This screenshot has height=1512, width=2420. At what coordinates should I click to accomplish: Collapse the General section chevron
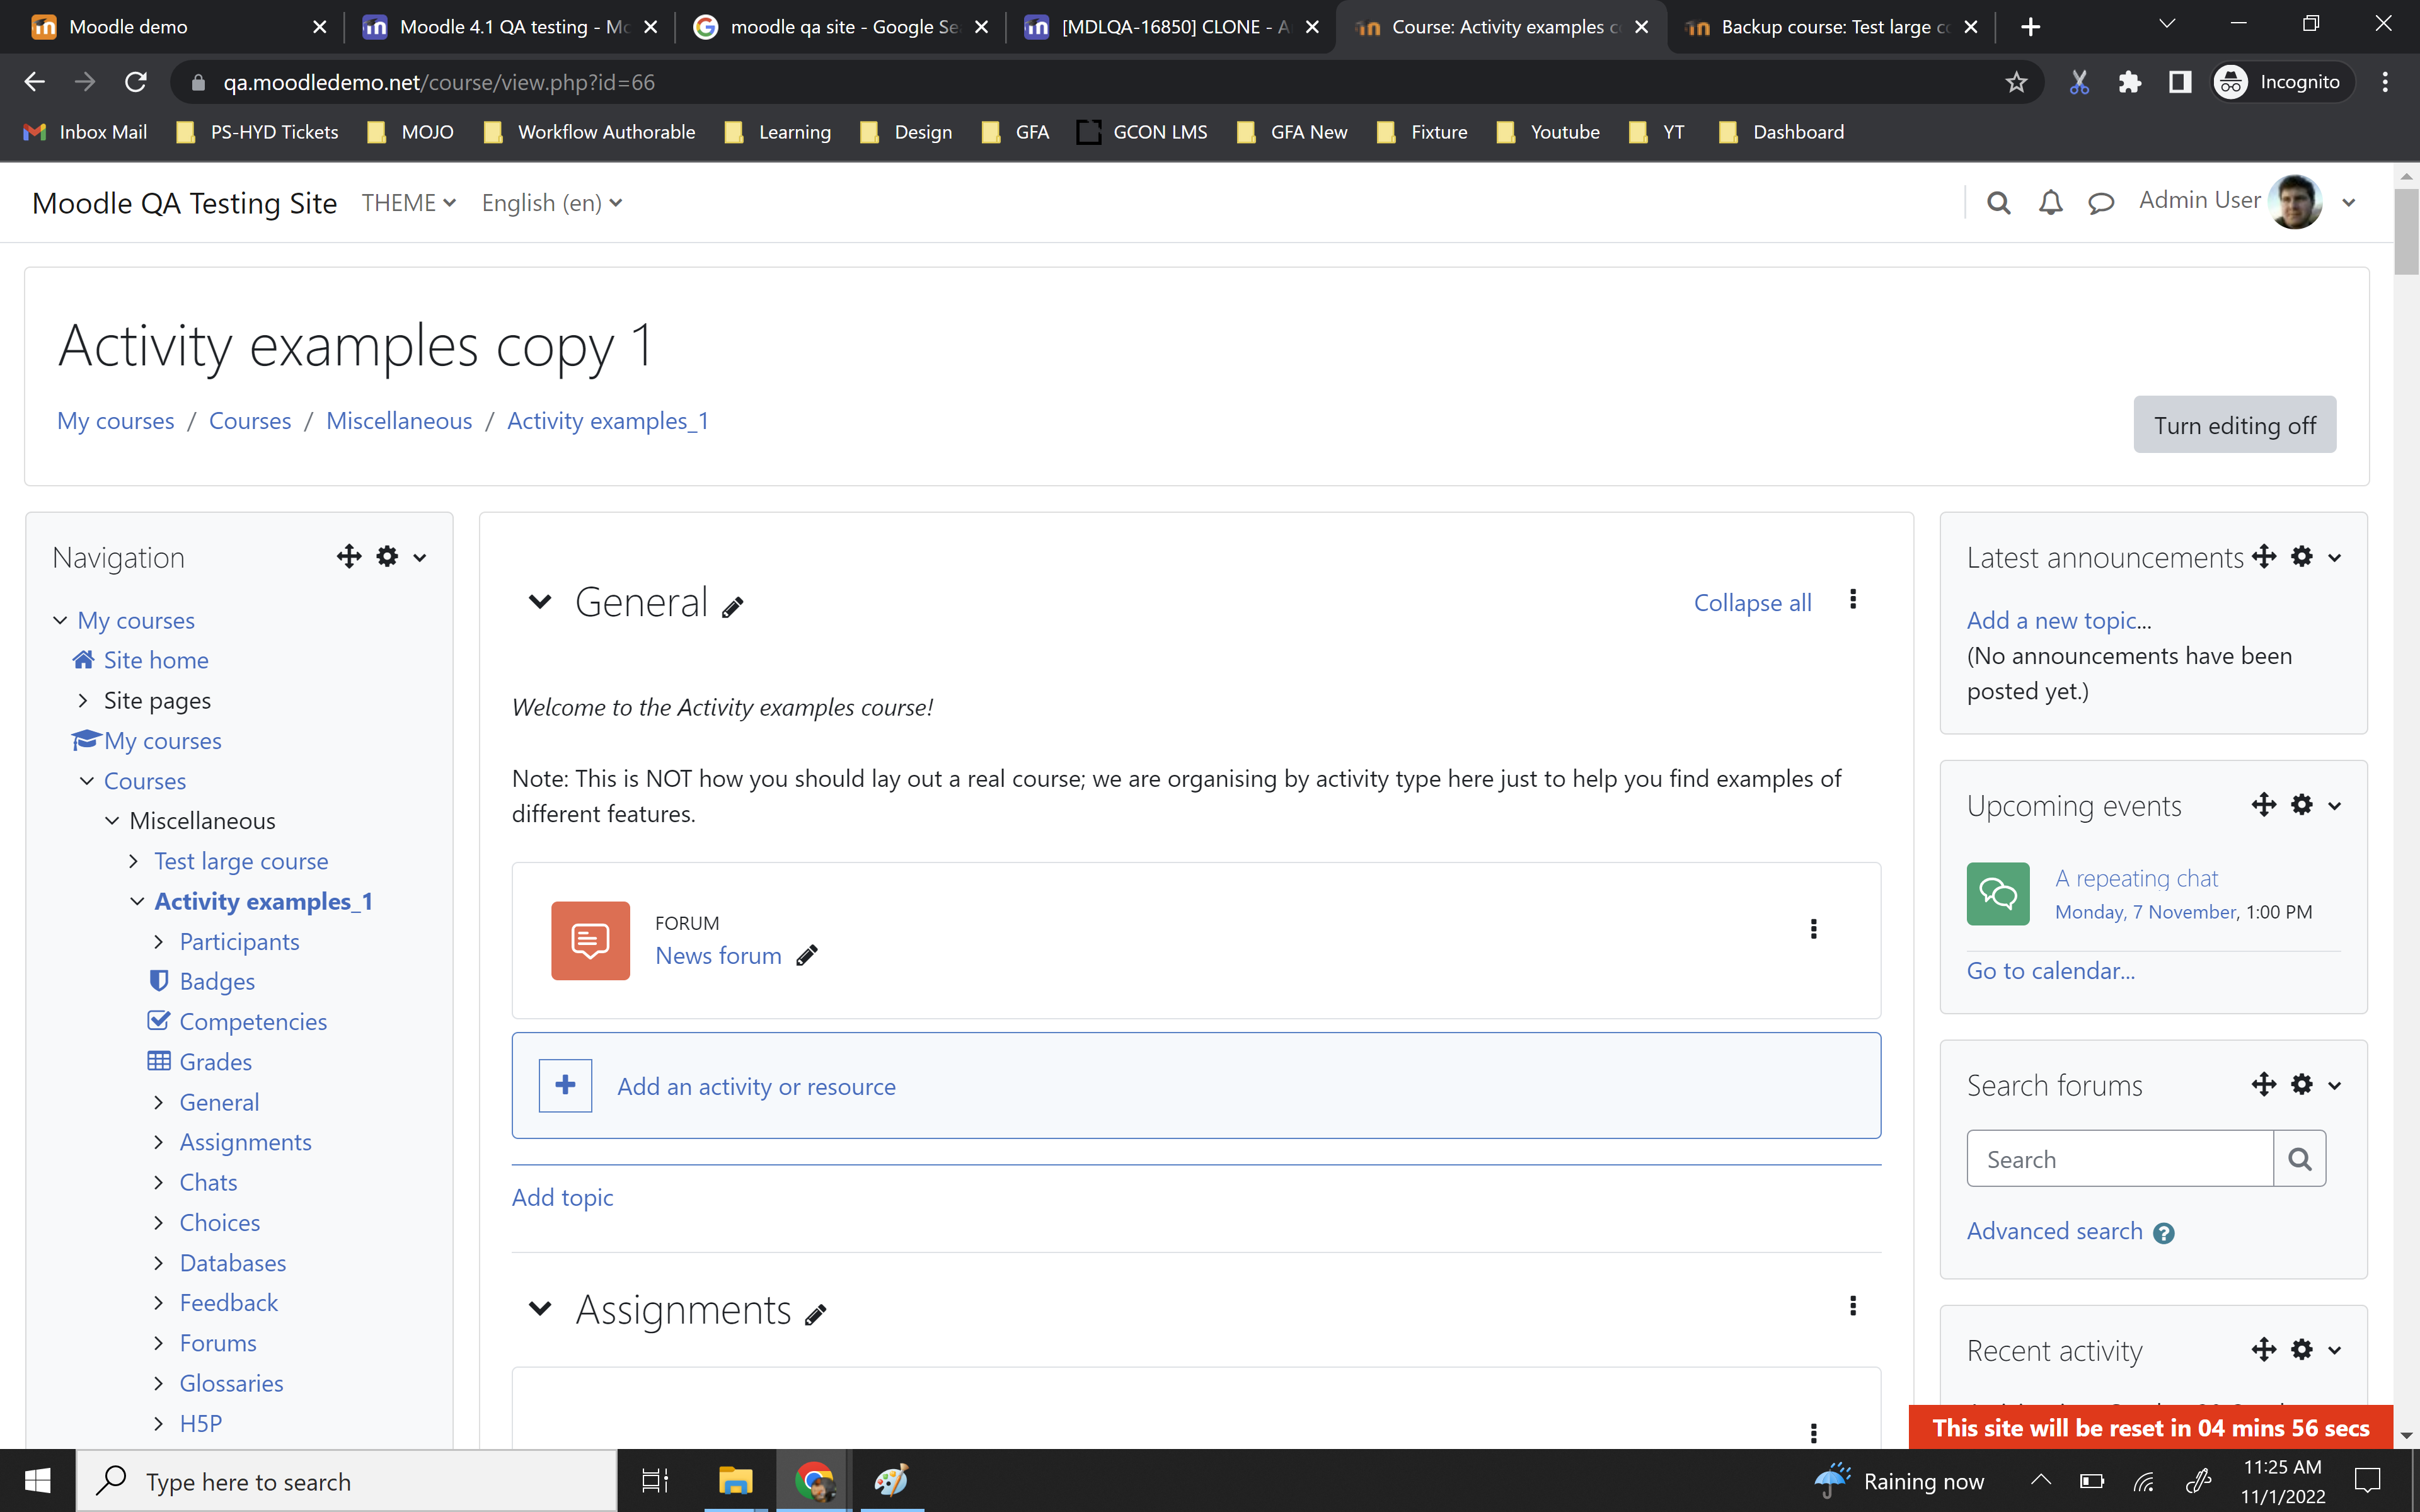540,602
